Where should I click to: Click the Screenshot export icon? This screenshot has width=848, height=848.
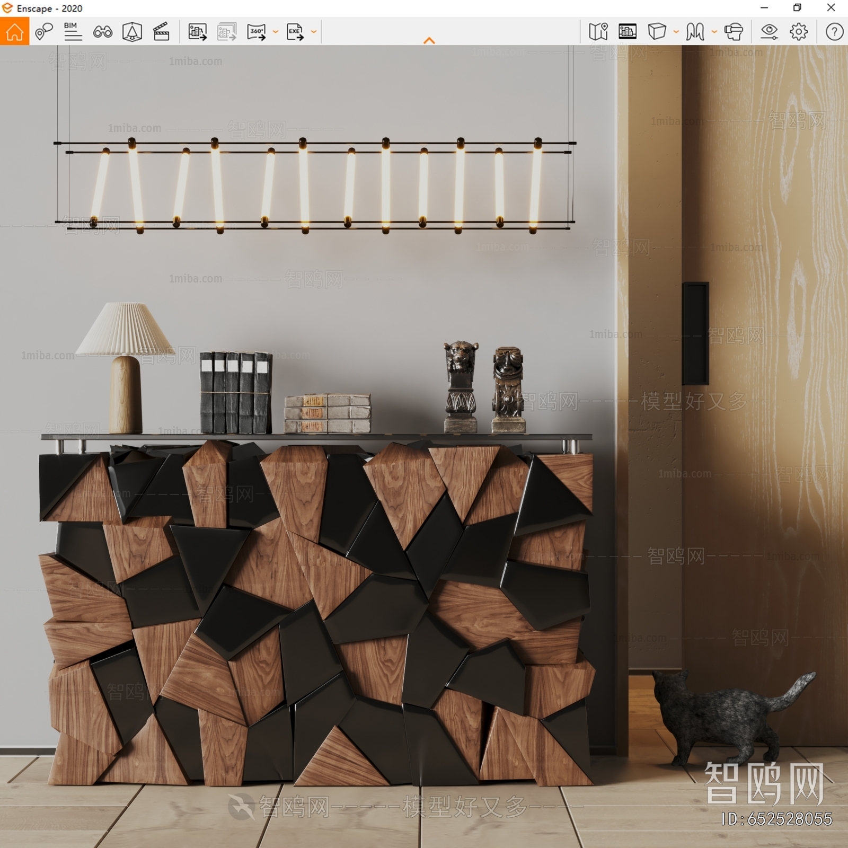pyautogui.click(x=198, y=32)
